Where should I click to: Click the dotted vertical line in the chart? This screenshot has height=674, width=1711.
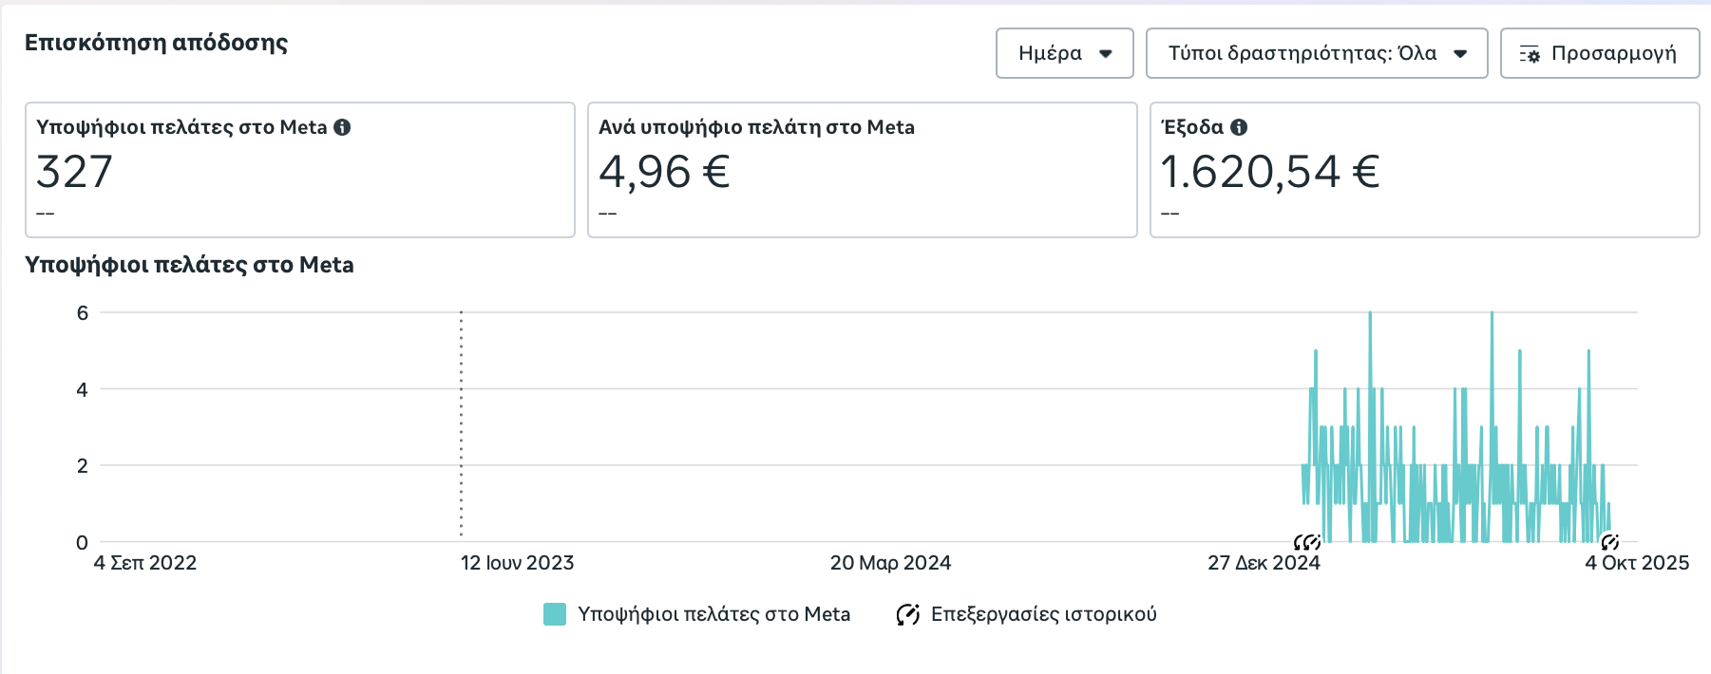tap(462, 427)
